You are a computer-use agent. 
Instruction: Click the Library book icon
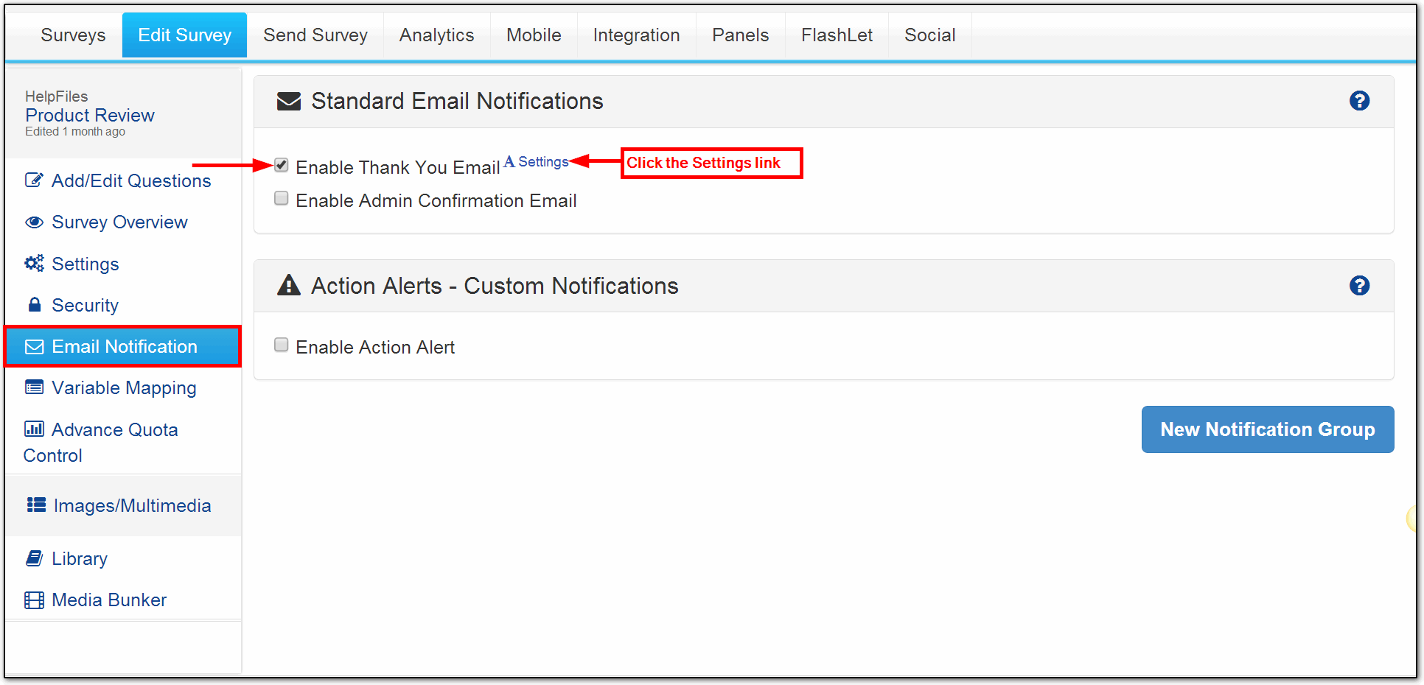tap(34, 558)
